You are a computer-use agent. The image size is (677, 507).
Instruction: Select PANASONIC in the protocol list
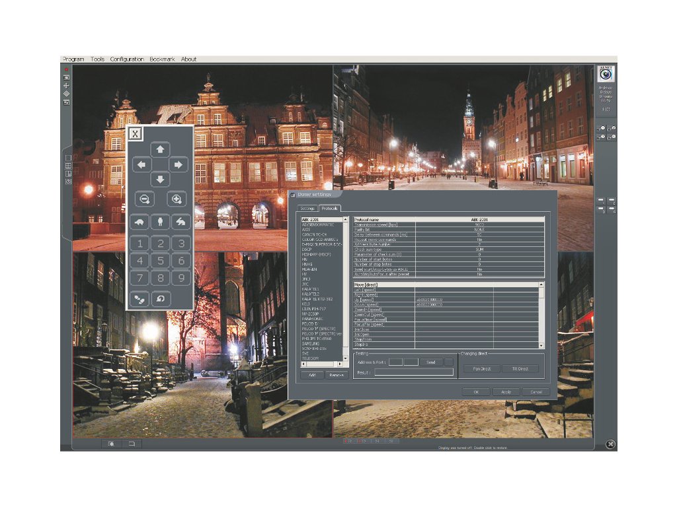click(x=315, y=318)
